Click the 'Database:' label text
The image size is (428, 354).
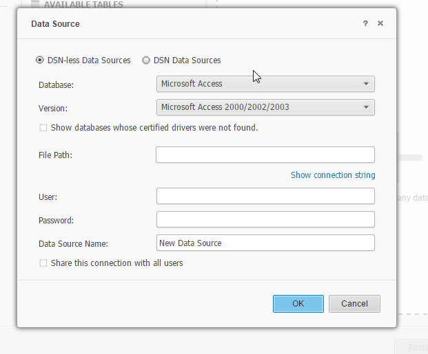point(56,85)
